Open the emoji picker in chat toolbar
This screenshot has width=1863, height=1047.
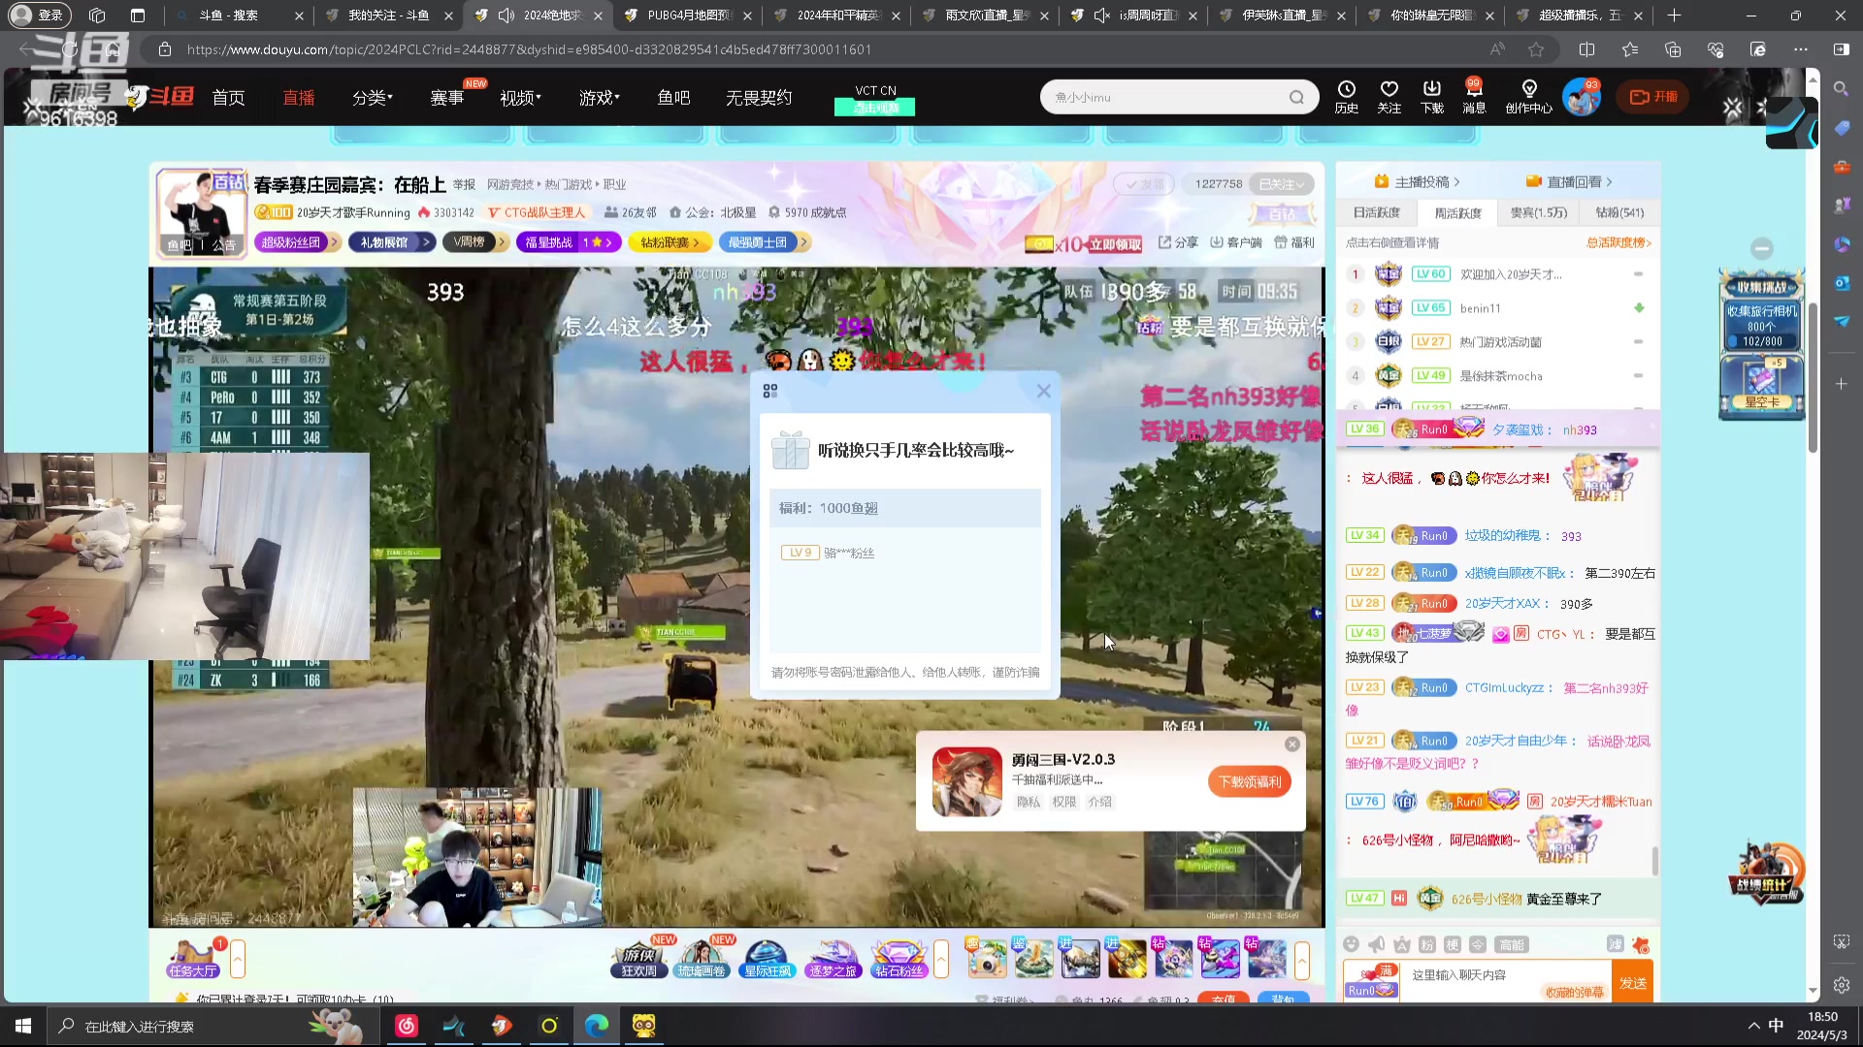pyautogui.click(x=1352, y=944)
